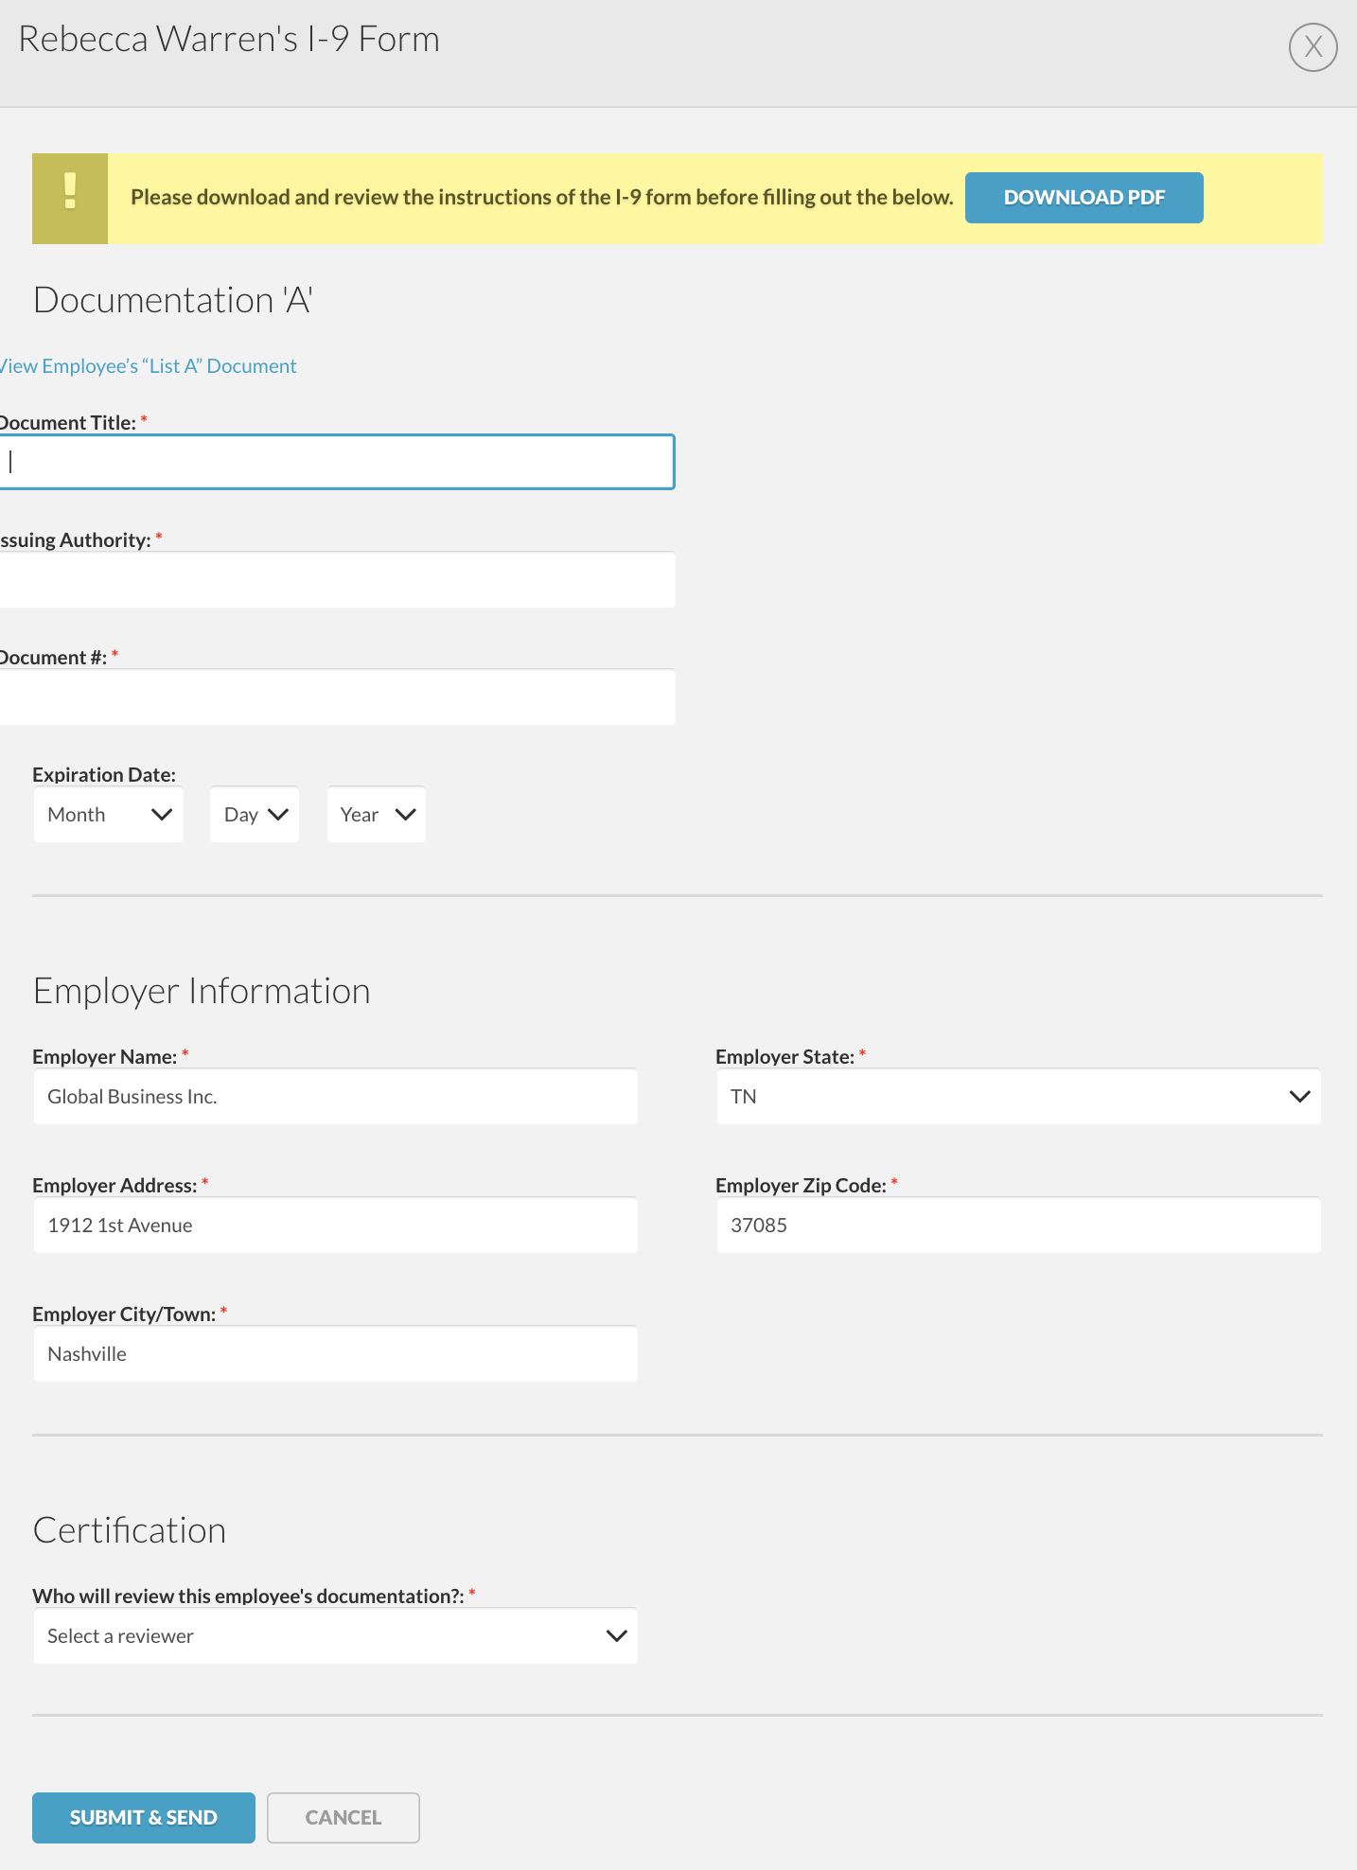
Task: Edit the Employer Zip Code field
Action: [1018, 1226]
